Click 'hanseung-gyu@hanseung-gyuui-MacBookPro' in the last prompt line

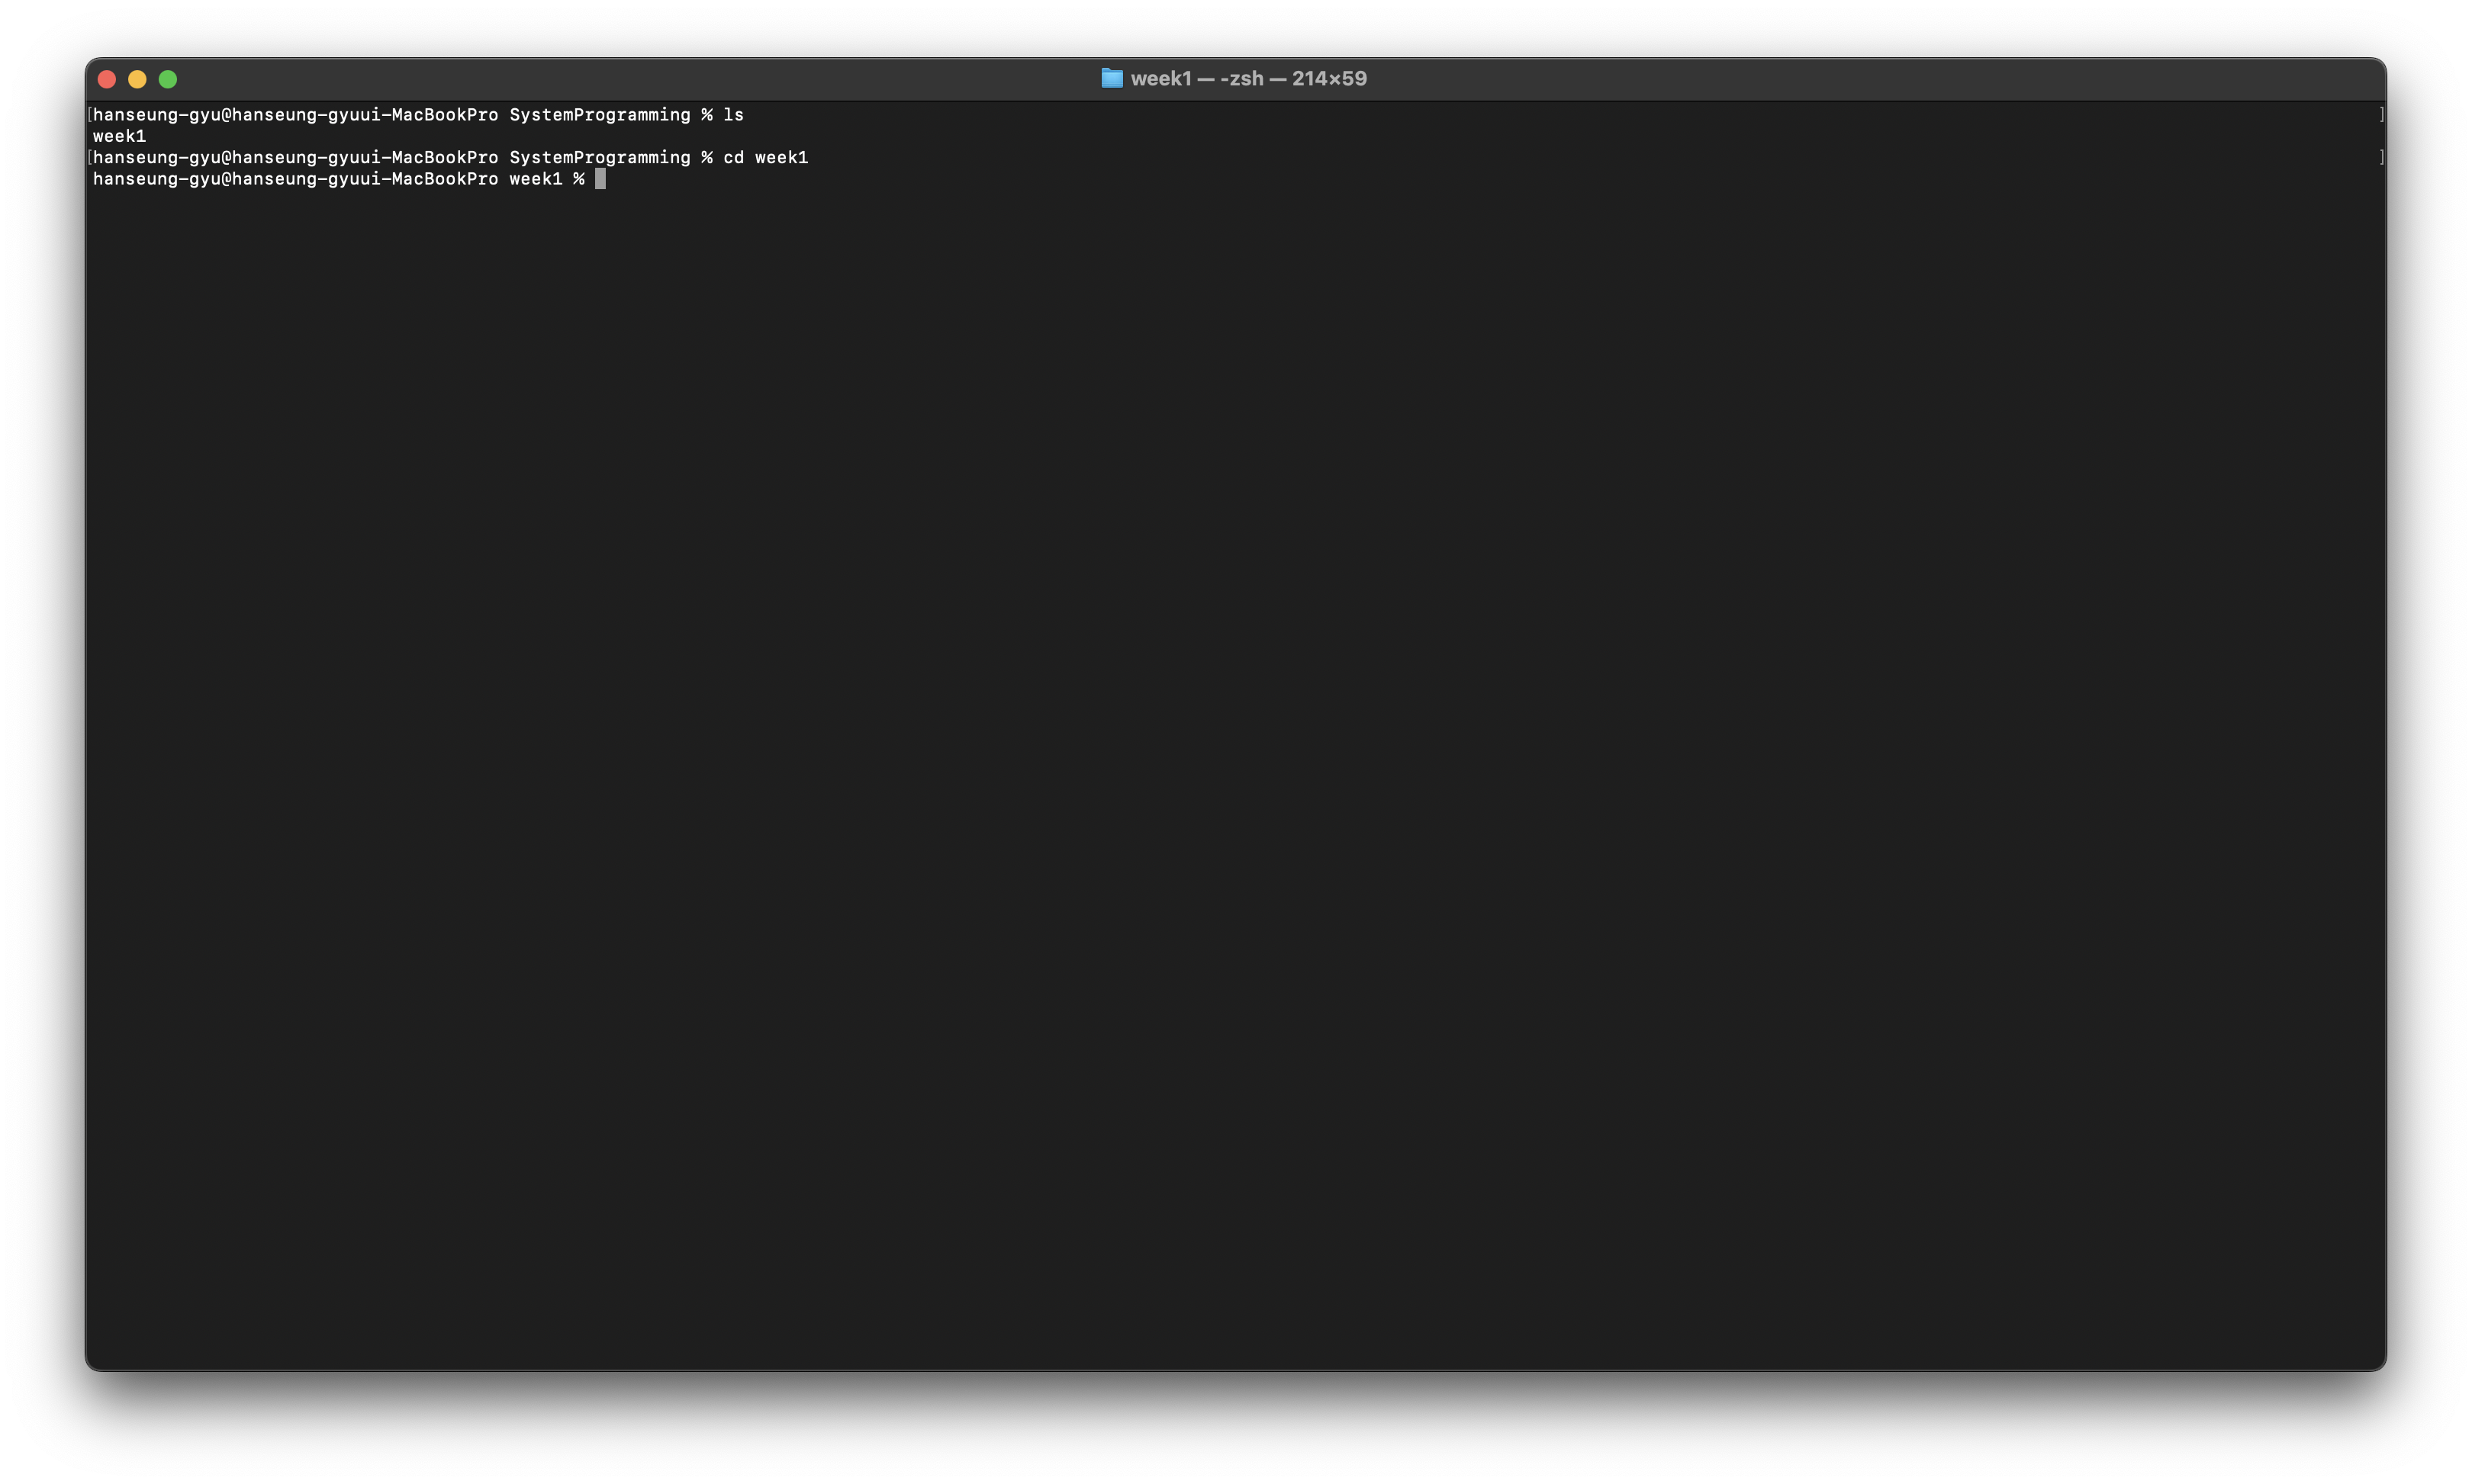(295, 179)
